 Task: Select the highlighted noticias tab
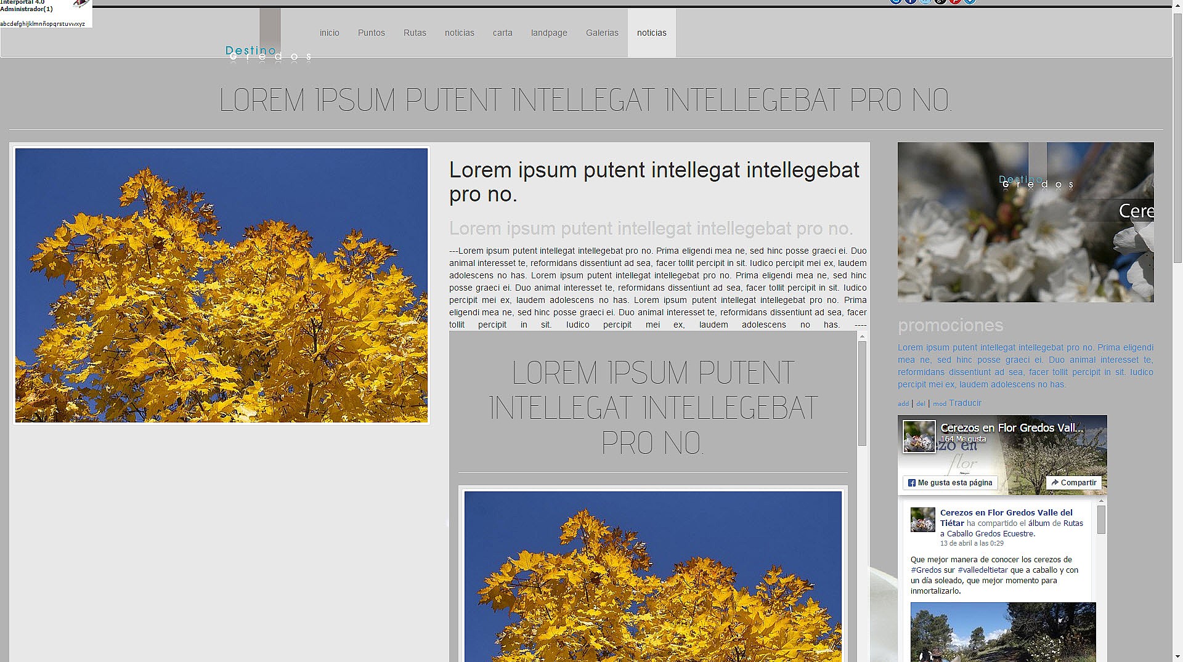click(652, 33)
